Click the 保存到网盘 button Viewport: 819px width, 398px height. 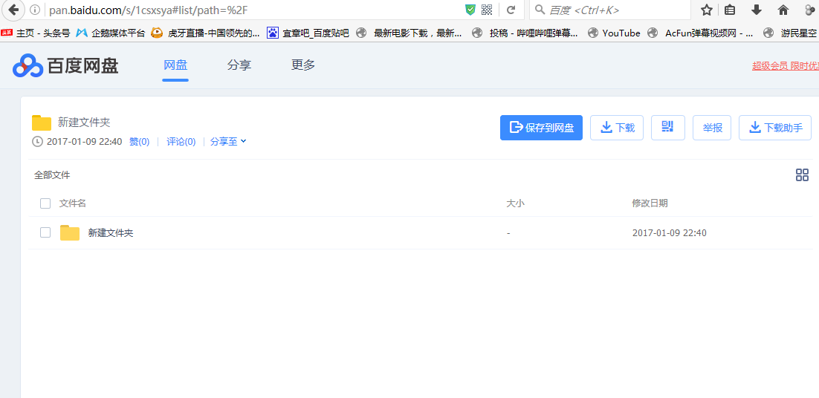click(x=541, y=128)
